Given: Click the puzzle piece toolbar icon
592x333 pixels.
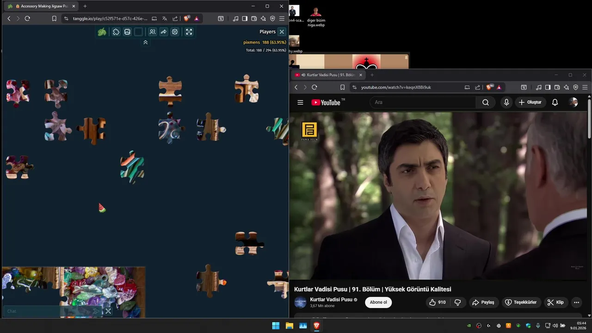Looking at the screenshot, I should point(116,32).
